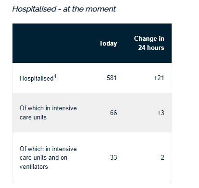Click the word "ventilators"
Viewport: 199px width, 188px height.
(x=34, y=167)
